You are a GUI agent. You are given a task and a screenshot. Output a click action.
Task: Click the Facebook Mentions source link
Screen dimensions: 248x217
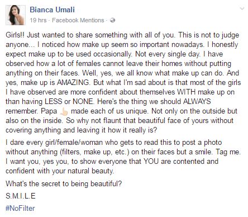pyautogui.click(x=78, y=20)
